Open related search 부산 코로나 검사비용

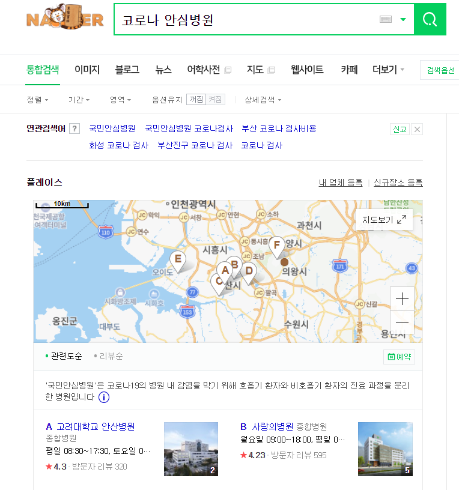click(279, 129)
